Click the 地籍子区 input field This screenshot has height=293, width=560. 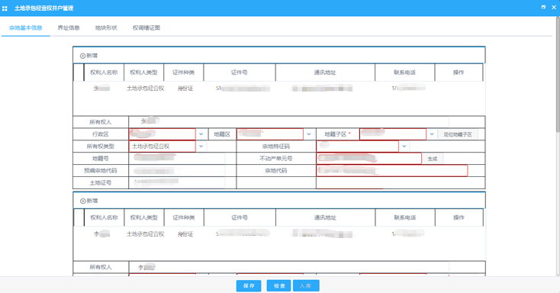(393, 134)
